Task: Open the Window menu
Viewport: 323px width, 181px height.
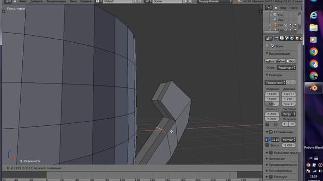Action: pyautogui.click(x=73, y=2)
